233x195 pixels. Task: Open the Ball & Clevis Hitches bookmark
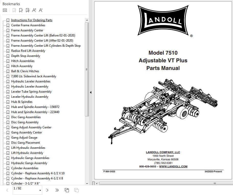[25, 71]
